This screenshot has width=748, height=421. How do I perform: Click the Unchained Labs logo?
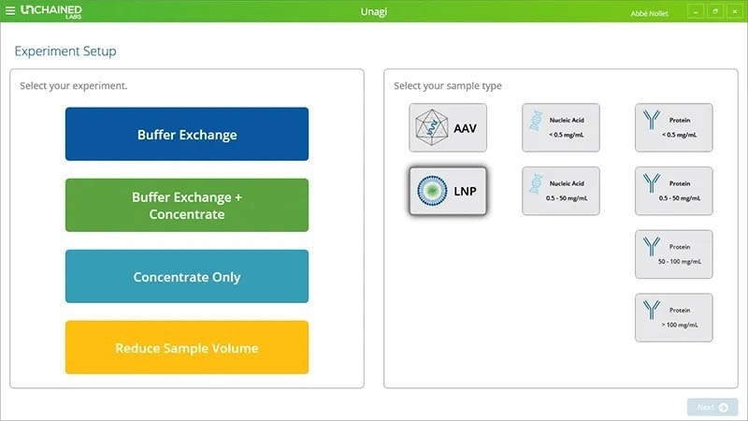[51, 11]
